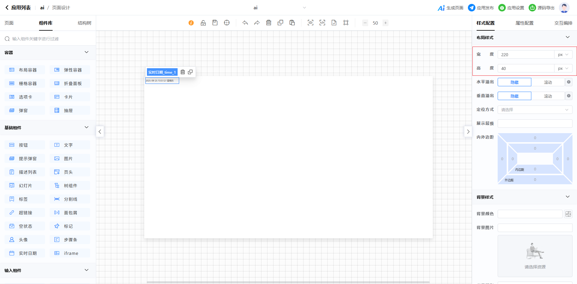577x284 pixels.
Task: Click the unlock padlock icon
Action: coord(203,23)
